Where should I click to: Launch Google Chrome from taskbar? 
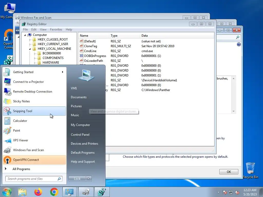54,192
